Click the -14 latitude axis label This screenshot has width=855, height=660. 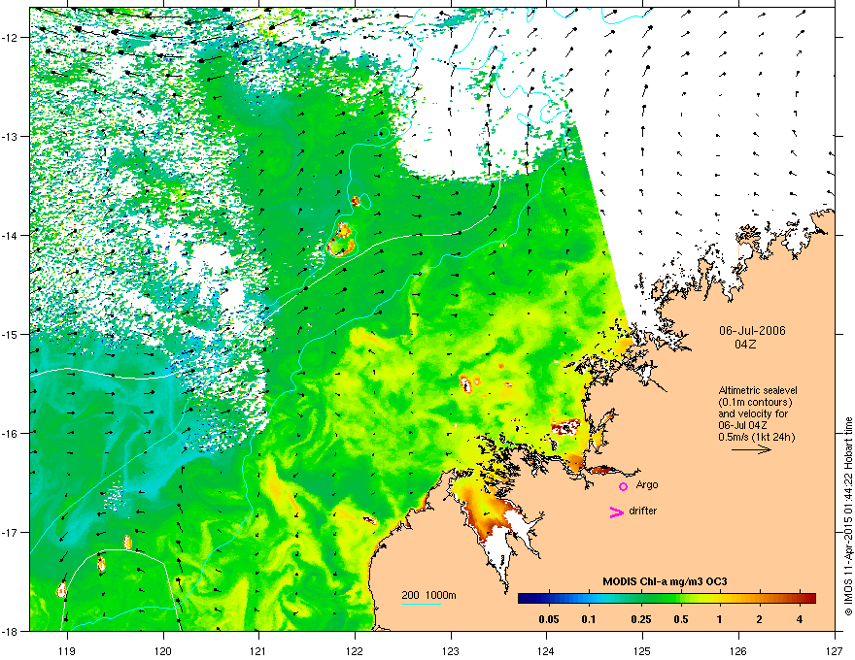[10, 235]
